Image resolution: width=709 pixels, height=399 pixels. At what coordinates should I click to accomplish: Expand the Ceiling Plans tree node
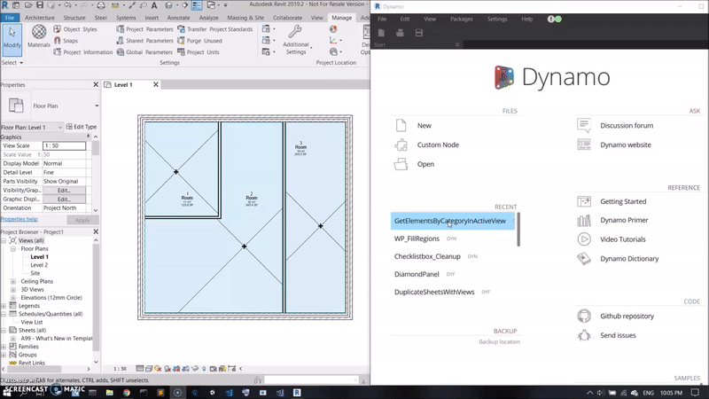coord(13,281)
